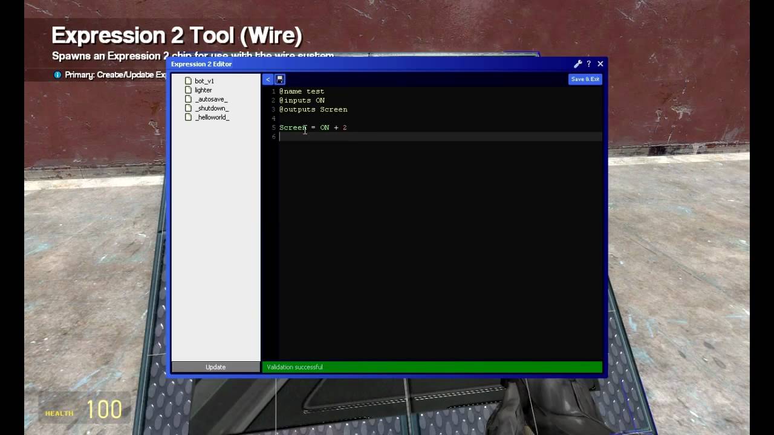Click the health value 100 on the HUD
Screen dimensions: 774x435
coord(104,410)
